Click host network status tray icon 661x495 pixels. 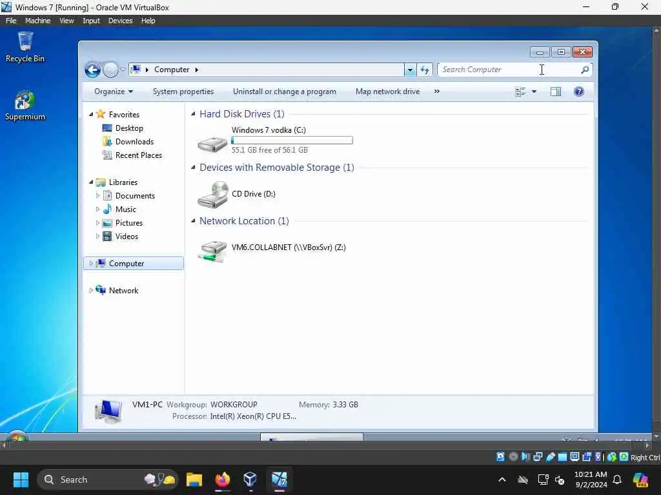pos(543,480)
